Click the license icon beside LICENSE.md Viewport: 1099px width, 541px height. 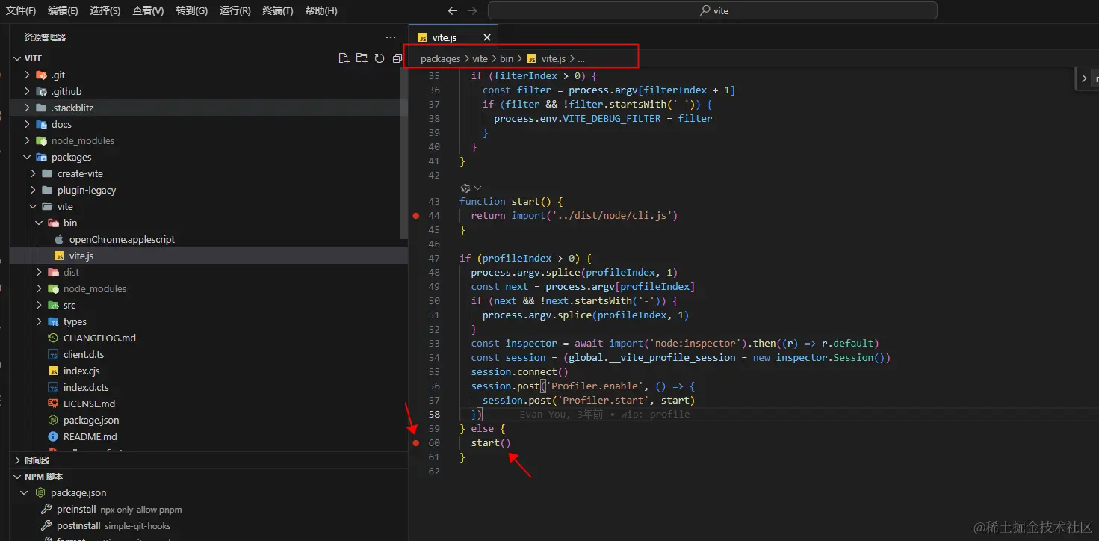(53, 404)
